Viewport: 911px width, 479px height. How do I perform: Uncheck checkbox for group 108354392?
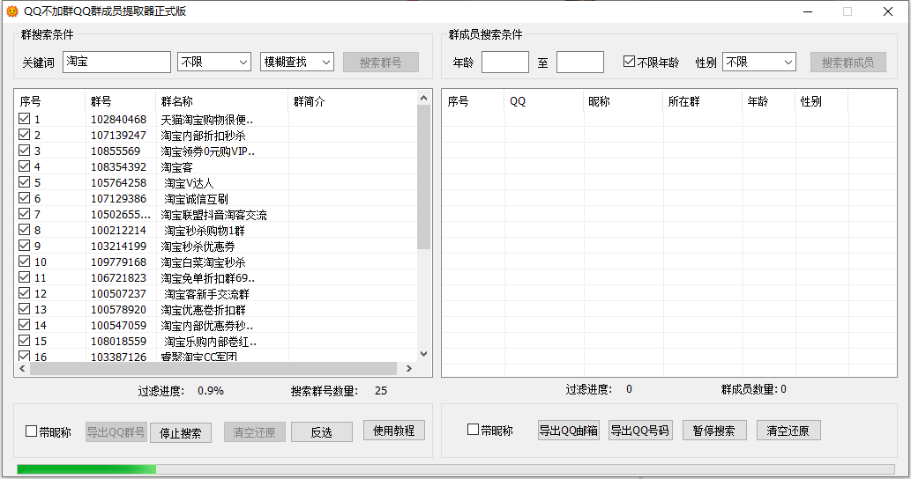tap(25, 166)
